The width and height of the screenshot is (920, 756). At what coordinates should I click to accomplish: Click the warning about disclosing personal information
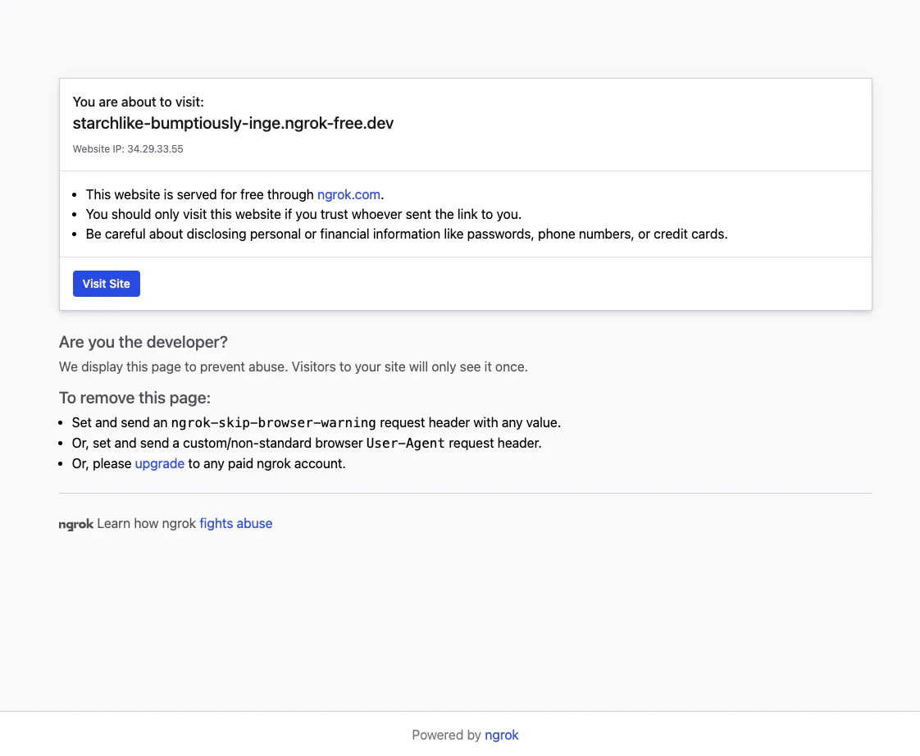[407, 235]
